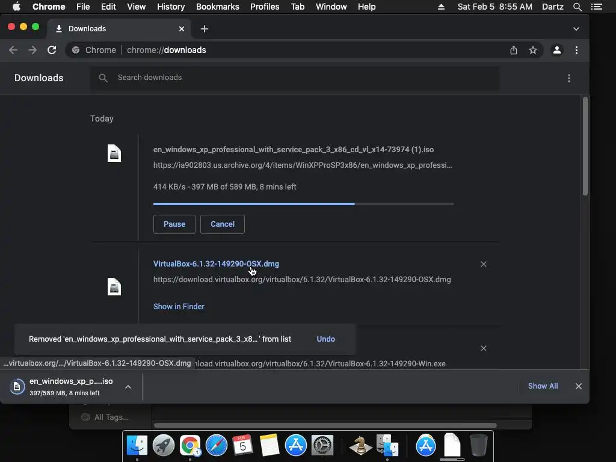Click the blank document in the Dock
Viewport: 616px width, 462px height.
click(x=452, y=445)
